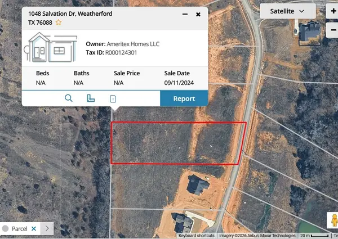Minimize the 1048 Salvation Dr popup
Screen dimensions: 338x239
click(185, 14)
